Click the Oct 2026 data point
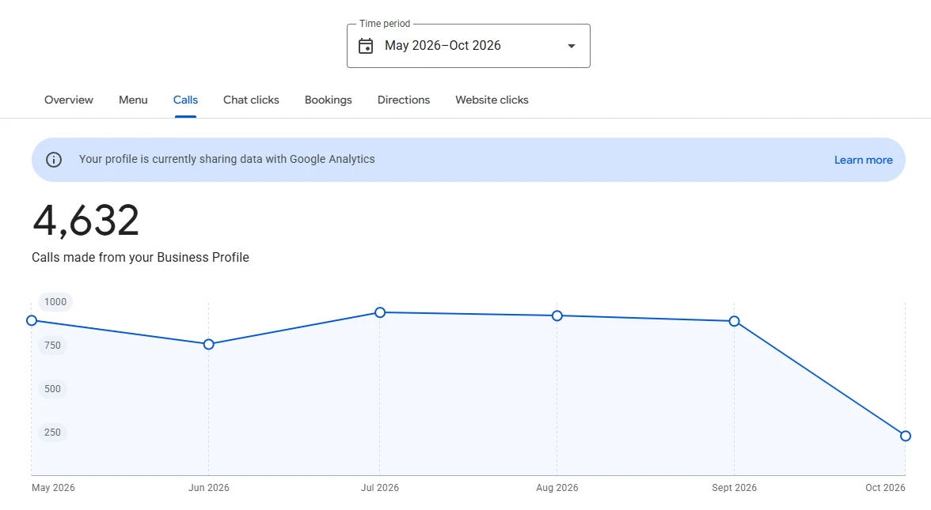This screenshot has height=510, width=931. pyautogui.click(x=906, y=436)
